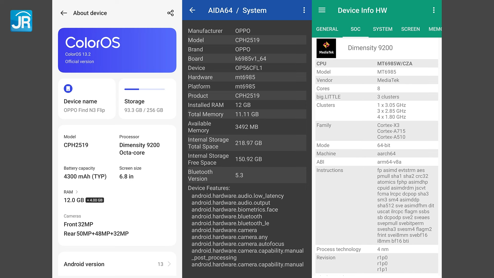Viewport: 494px width, 278px height.
Task: Open Device Info HW overflow menu
Action: click(x=434, y=10)
